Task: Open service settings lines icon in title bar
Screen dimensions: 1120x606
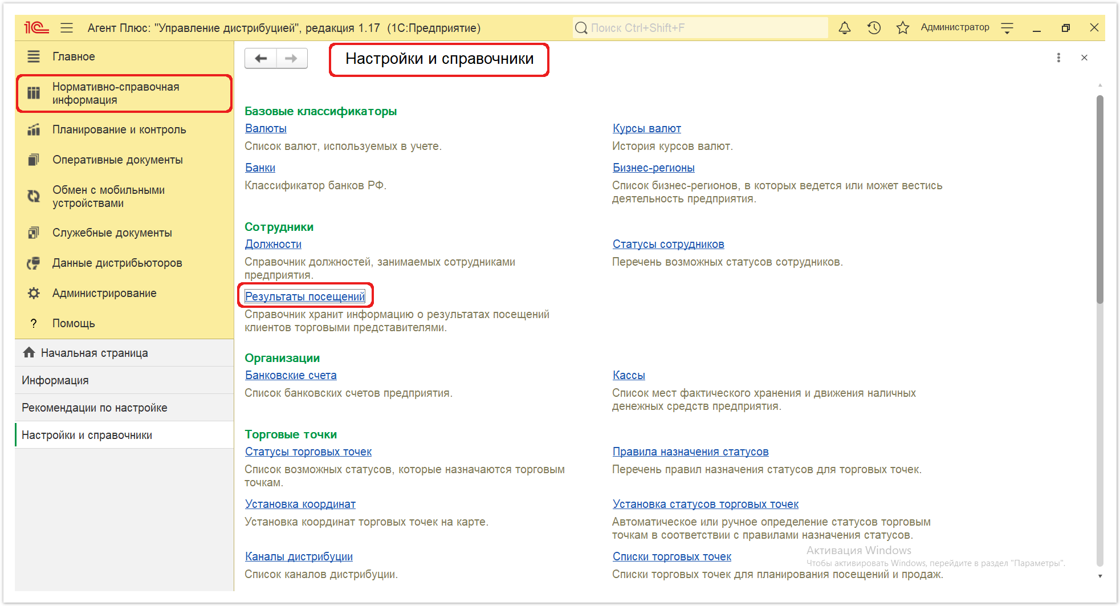Action: click(x=1007, y=27)
